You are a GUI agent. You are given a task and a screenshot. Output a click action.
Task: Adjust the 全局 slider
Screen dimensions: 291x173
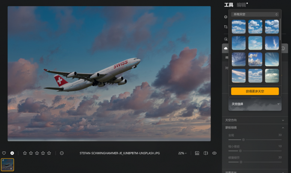[243, 140]
